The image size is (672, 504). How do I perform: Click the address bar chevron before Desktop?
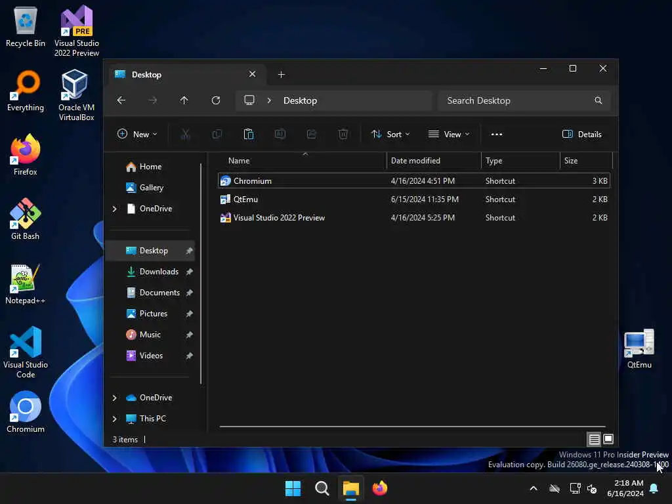point(269,100)
